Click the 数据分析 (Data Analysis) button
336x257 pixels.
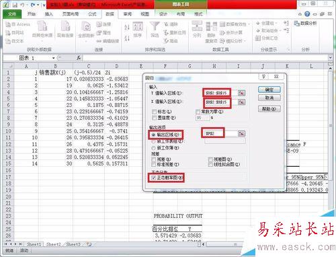(x=306, y=23)
